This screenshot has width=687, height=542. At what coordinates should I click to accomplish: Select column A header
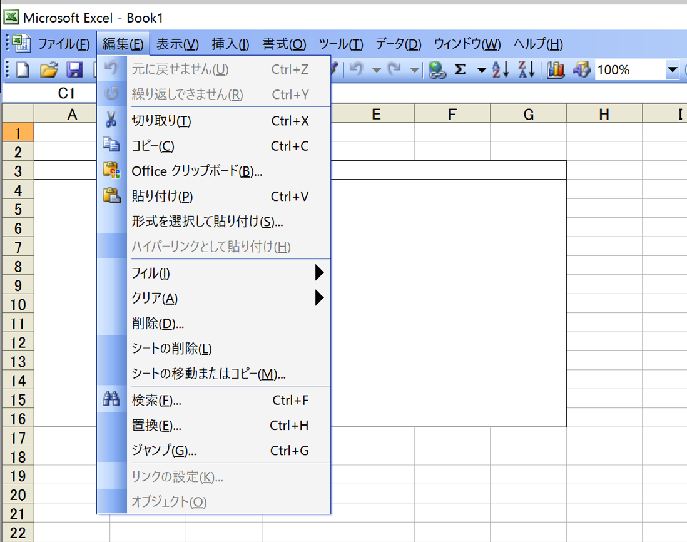tap(66, 114)
